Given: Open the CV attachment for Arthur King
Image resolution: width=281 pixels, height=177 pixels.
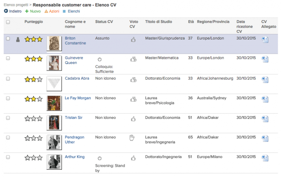Looking at the screenshot, I should coord(265,158).
